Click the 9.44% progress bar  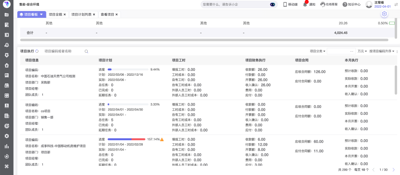128,69
